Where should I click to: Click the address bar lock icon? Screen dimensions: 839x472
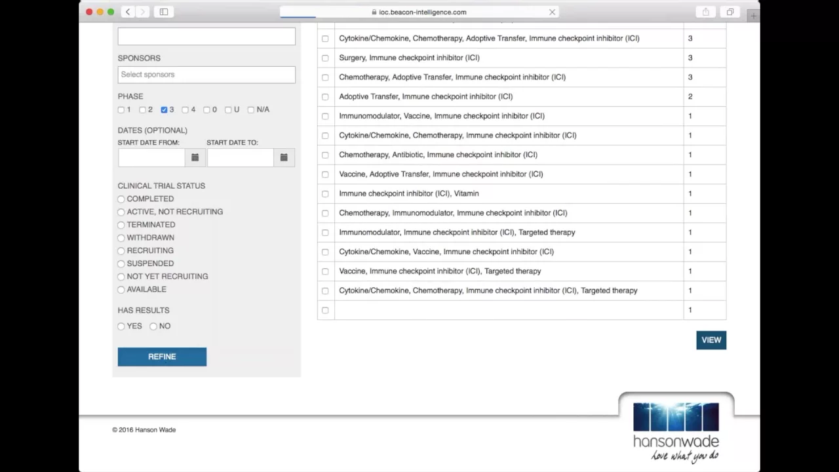pyautogui.click(x=374, y=12)
